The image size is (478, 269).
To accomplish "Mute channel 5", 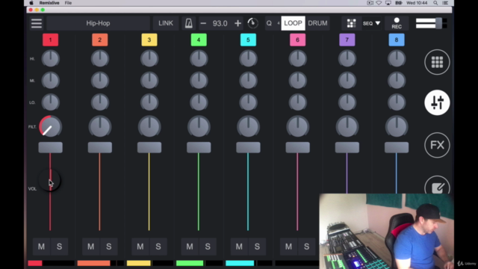I will (239, 247).
